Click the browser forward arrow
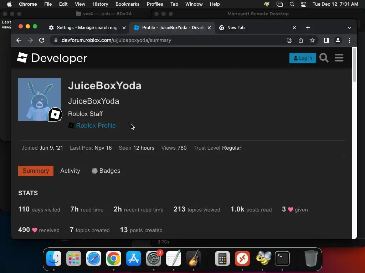This screenshot has height=273, width=365. pyautogui.click(x=30, y=40)
